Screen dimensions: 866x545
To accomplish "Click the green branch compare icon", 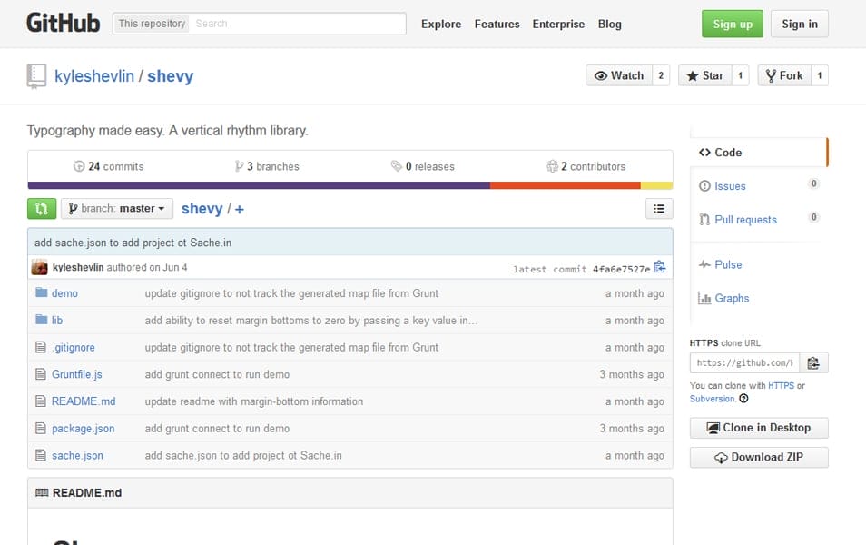I will click(41, 208).
